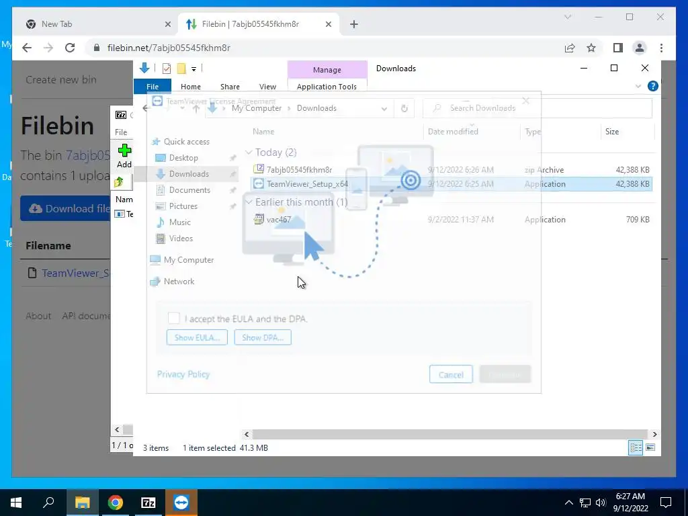Collapse the Today (2) group
Screen dimensions: 688x516
pos(249,153)
